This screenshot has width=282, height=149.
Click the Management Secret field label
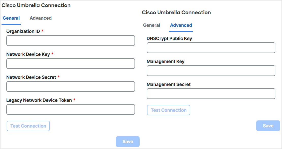click(169, 84)
